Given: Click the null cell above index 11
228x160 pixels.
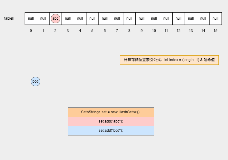Looking at the screenshot, I should (x=166, y=18).
